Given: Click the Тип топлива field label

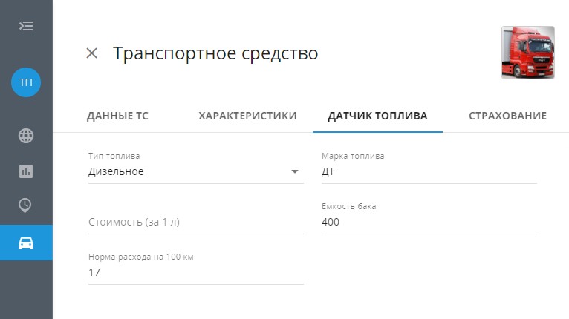Looking at the screenshot, I should pos(114,156).
